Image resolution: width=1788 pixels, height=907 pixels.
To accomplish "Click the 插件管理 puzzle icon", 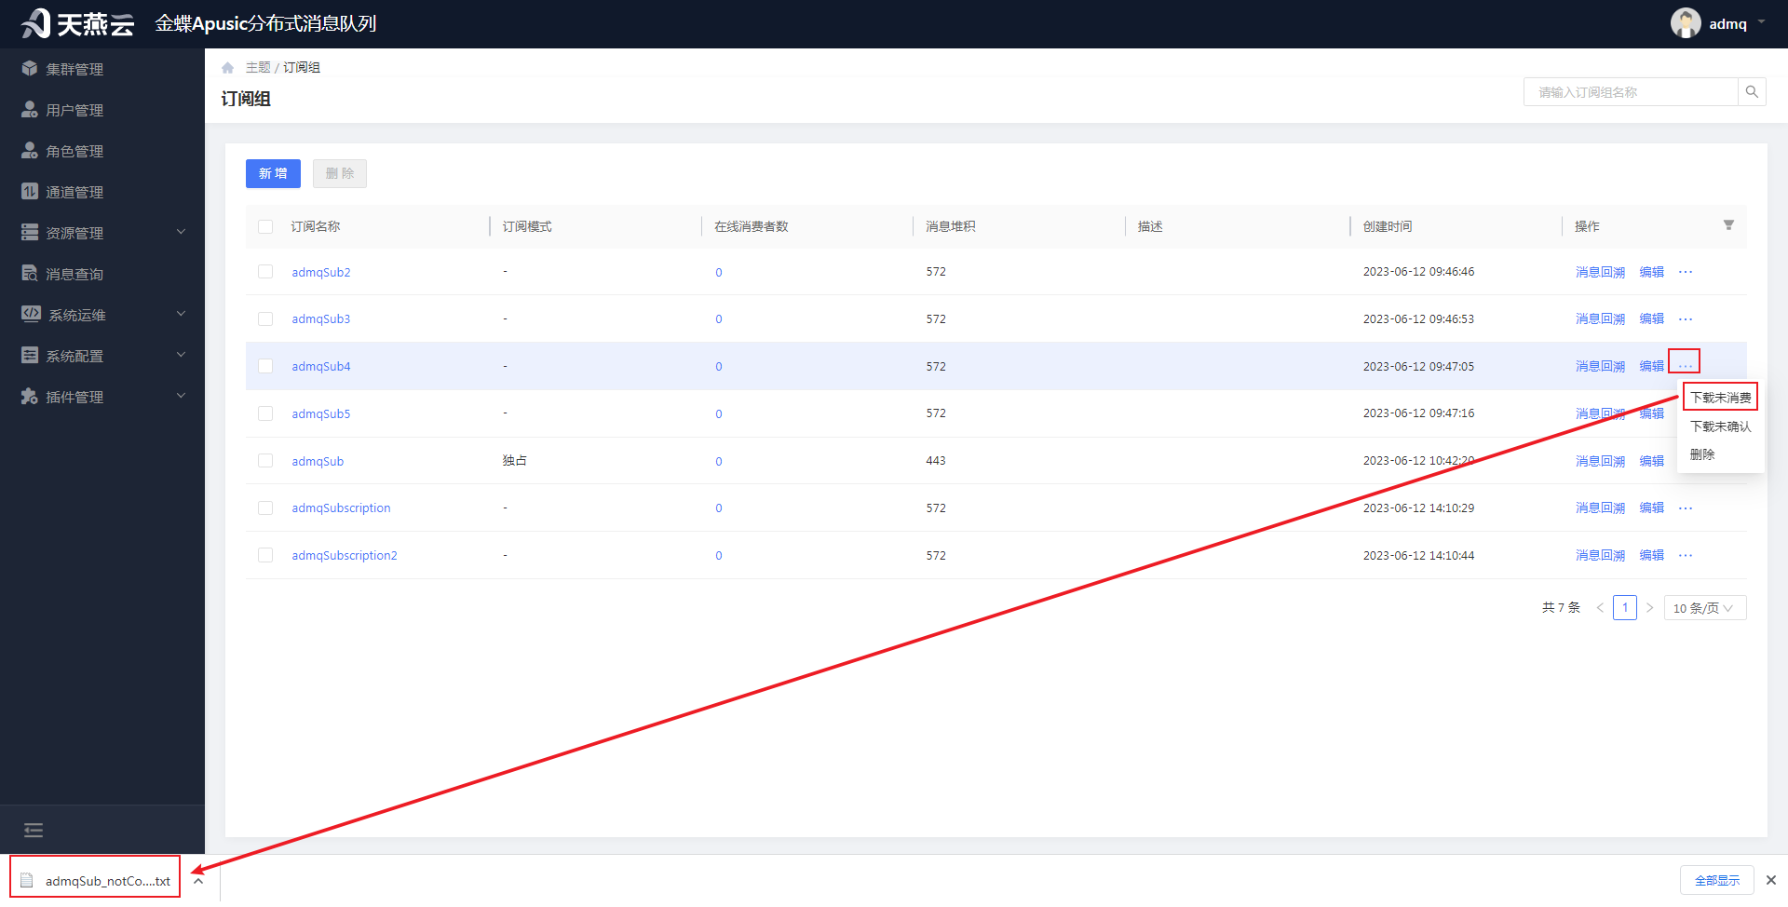I will click(x=30, y=396).
